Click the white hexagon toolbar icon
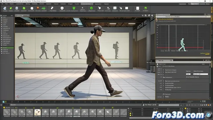 point(62,8)
